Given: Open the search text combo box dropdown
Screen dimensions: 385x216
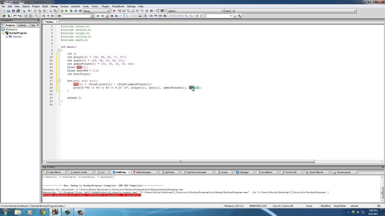Looking at the screenshot, I should coord(92,16).
